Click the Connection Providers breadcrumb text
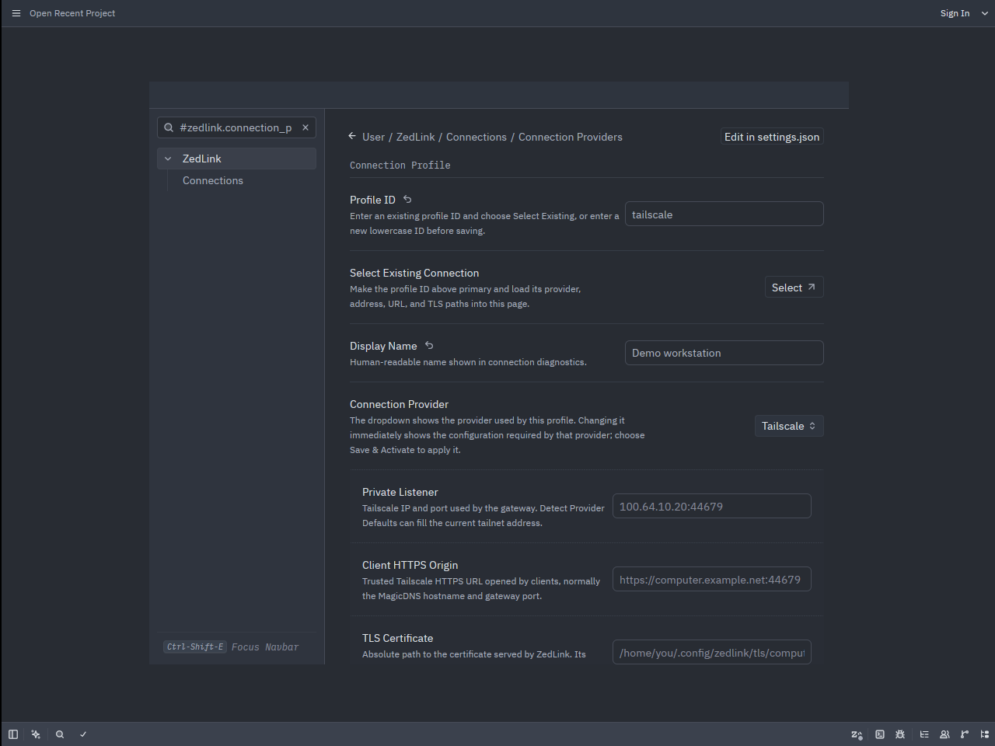 pyautogui.click(x=571, y=137)
